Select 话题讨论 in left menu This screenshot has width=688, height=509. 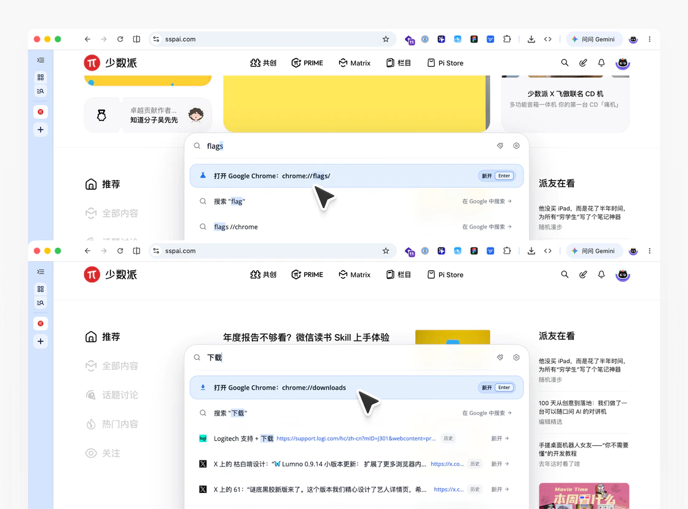coord(112,395)
